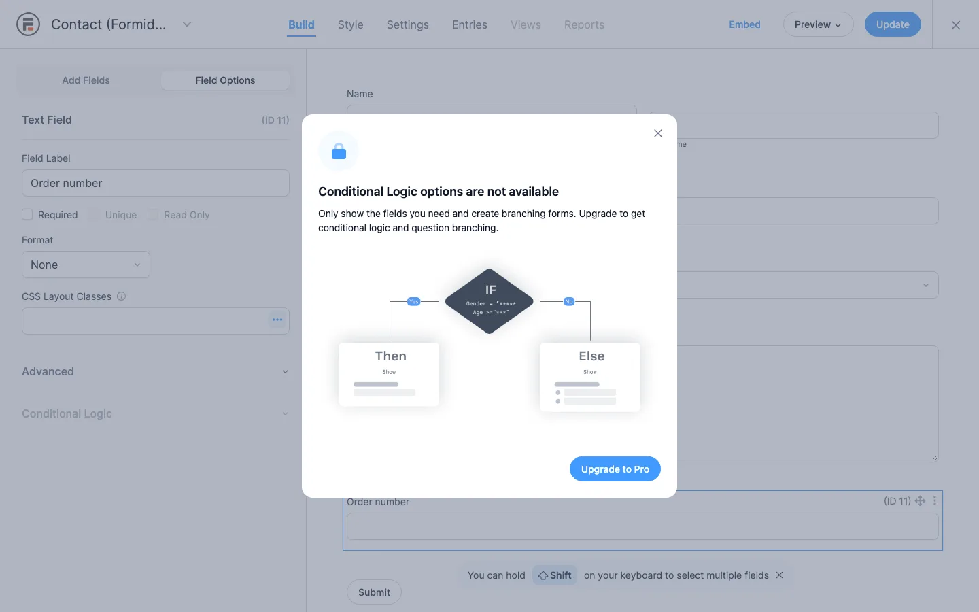Image resolution: width=979 pixels, height=612 pixels.
Task: Click the Field Label input with Order number
Action: point(156,183)
